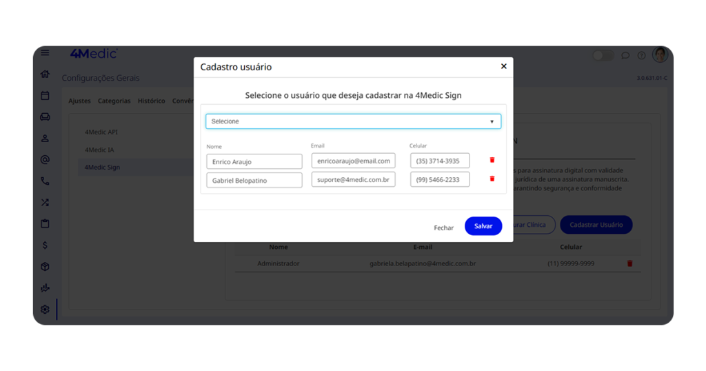Open the help question mark icon
The height and width of the screenshot is (371, 706).
coord(642,55)
